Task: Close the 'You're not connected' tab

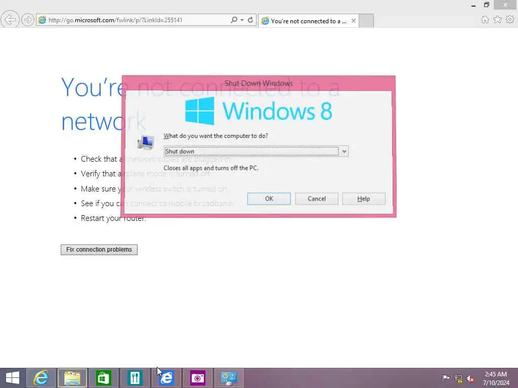Action: coord(354,21)
